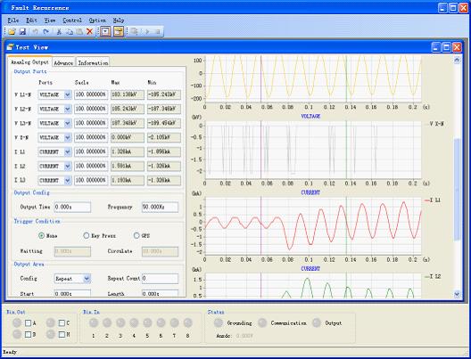Image resolution: width=471 pixels, height=359 pixels.
Task: Open the Control menu
Action: 72,20
